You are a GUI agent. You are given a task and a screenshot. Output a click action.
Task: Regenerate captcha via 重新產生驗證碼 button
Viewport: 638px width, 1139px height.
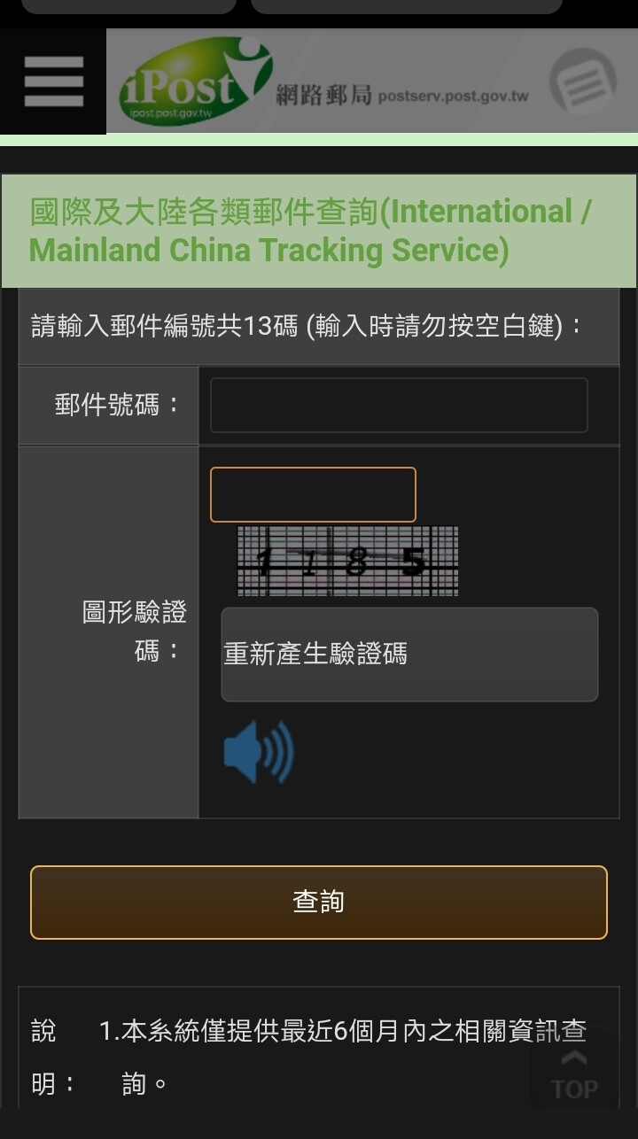[x=409, y=655]
